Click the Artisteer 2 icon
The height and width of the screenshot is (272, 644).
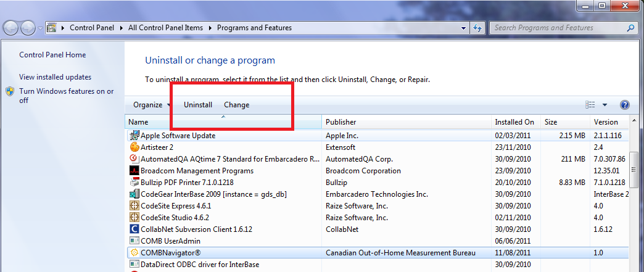[134, 147]
